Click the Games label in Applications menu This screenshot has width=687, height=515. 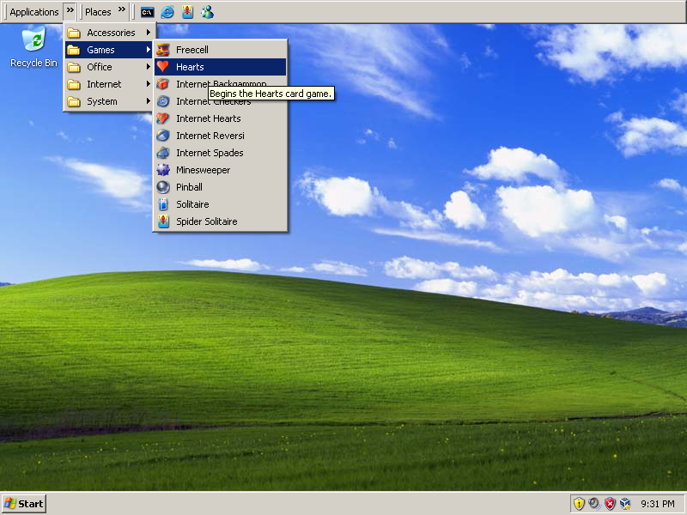[x=100, y=50]
